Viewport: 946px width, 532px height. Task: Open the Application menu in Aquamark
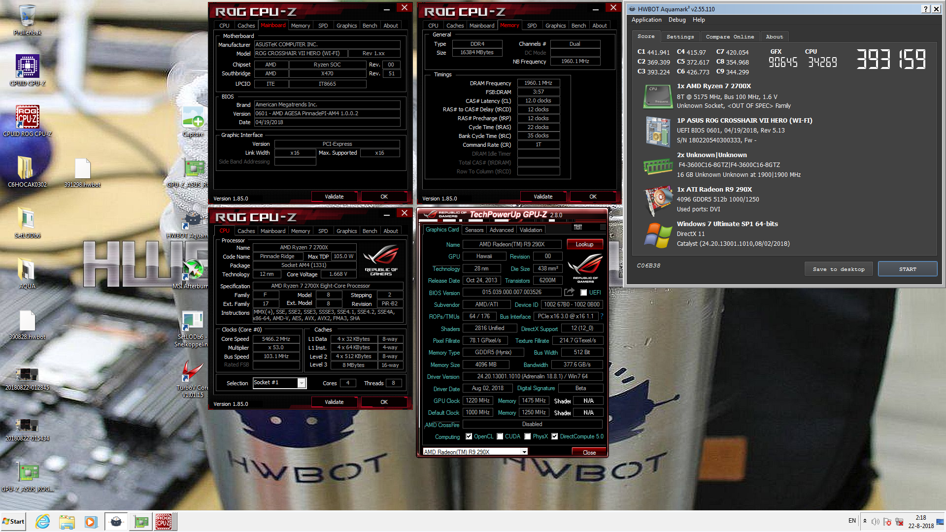(x=646, y=20)
